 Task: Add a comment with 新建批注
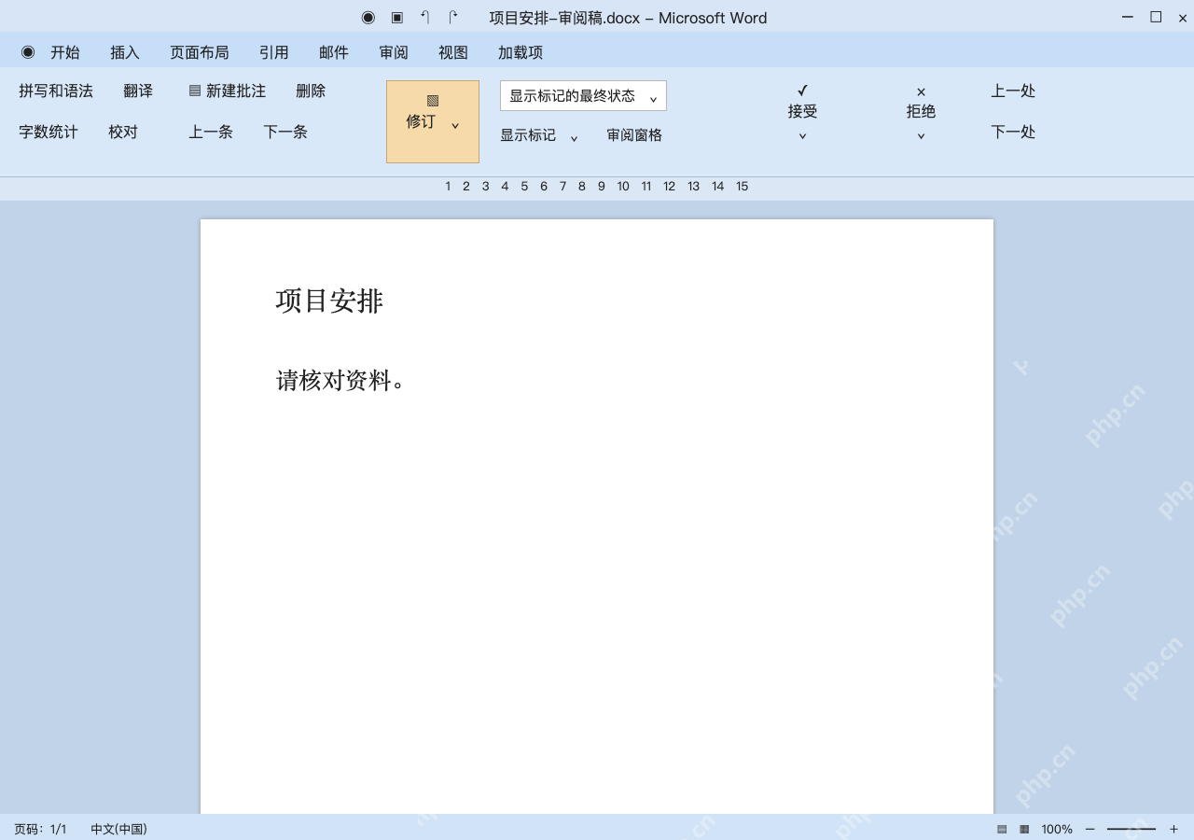pos(227,91)
